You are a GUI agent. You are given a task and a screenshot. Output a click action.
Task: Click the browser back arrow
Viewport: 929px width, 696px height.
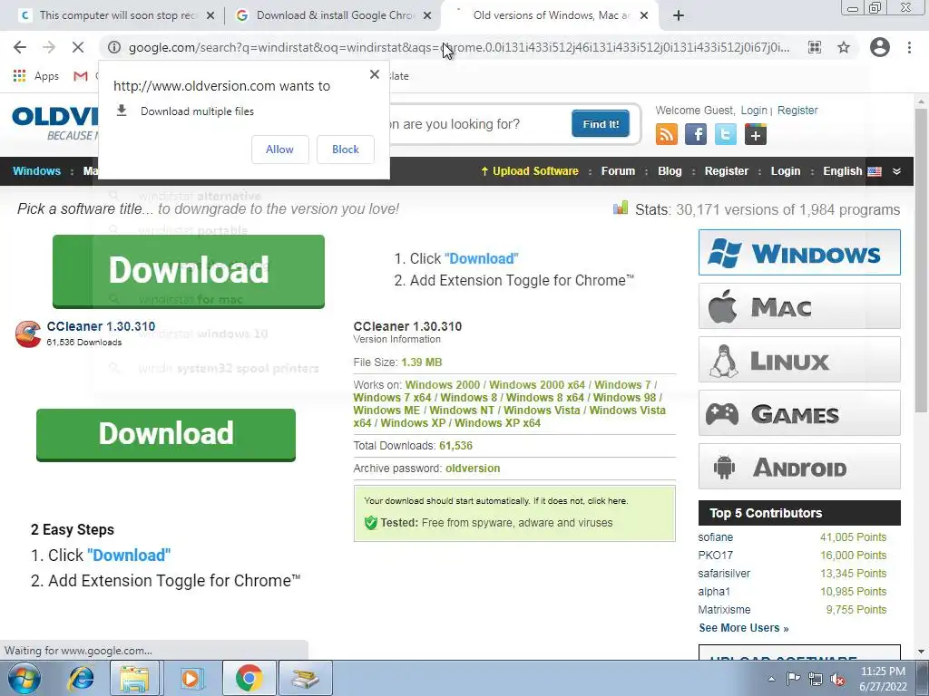point(20,47)
